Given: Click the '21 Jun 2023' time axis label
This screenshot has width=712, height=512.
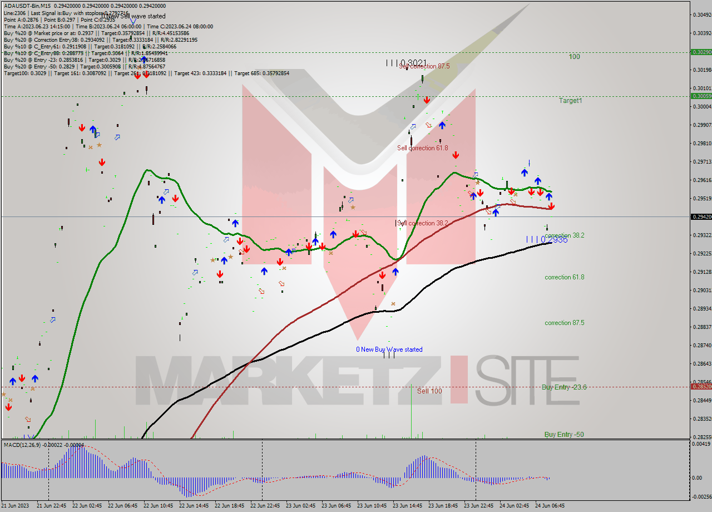Looking at the screenshot, I should pyautogui.click(x=16, y=506).
